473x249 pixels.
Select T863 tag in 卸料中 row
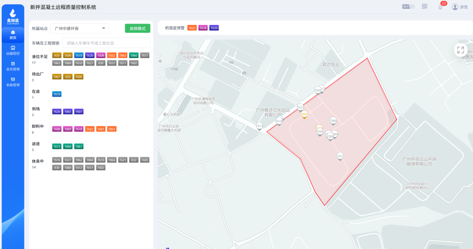(112, 129)
